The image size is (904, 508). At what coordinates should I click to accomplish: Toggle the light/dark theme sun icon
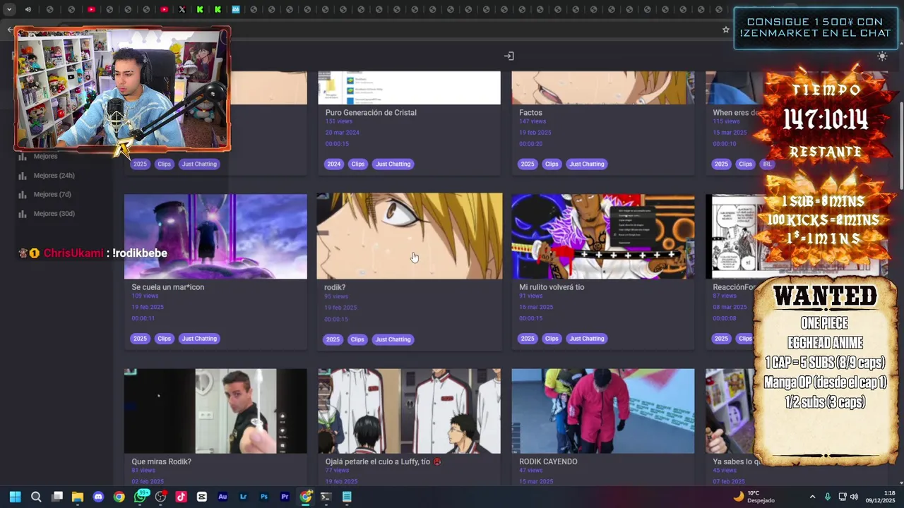tap(882, 56)
